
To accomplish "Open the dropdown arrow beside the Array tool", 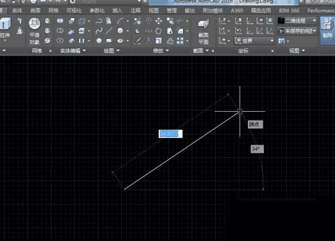I will (x=188, y=41).
